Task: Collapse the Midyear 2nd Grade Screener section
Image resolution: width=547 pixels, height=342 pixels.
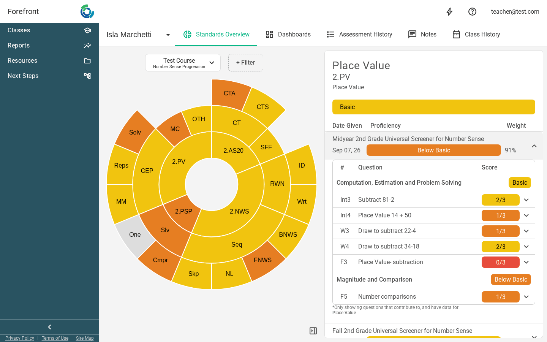Action: (x=534, y=146)
